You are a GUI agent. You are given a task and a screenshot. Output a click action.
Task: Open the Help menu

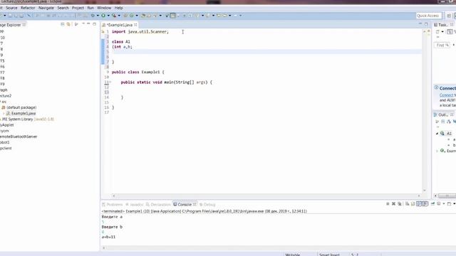tap(118, 8)
